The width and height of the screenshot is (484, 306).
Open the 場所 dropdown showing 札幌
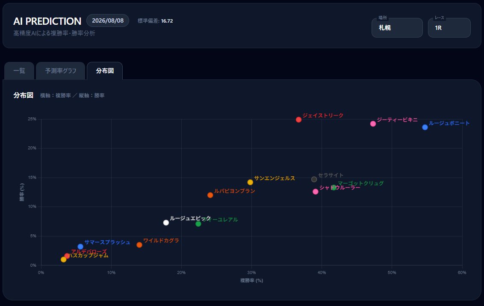tap(397, 28)
